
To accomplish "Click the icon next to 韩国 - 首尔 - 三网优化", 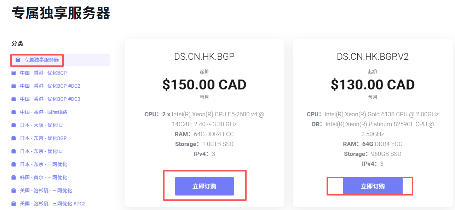I will pyautogui.click(x=14, y=178).
